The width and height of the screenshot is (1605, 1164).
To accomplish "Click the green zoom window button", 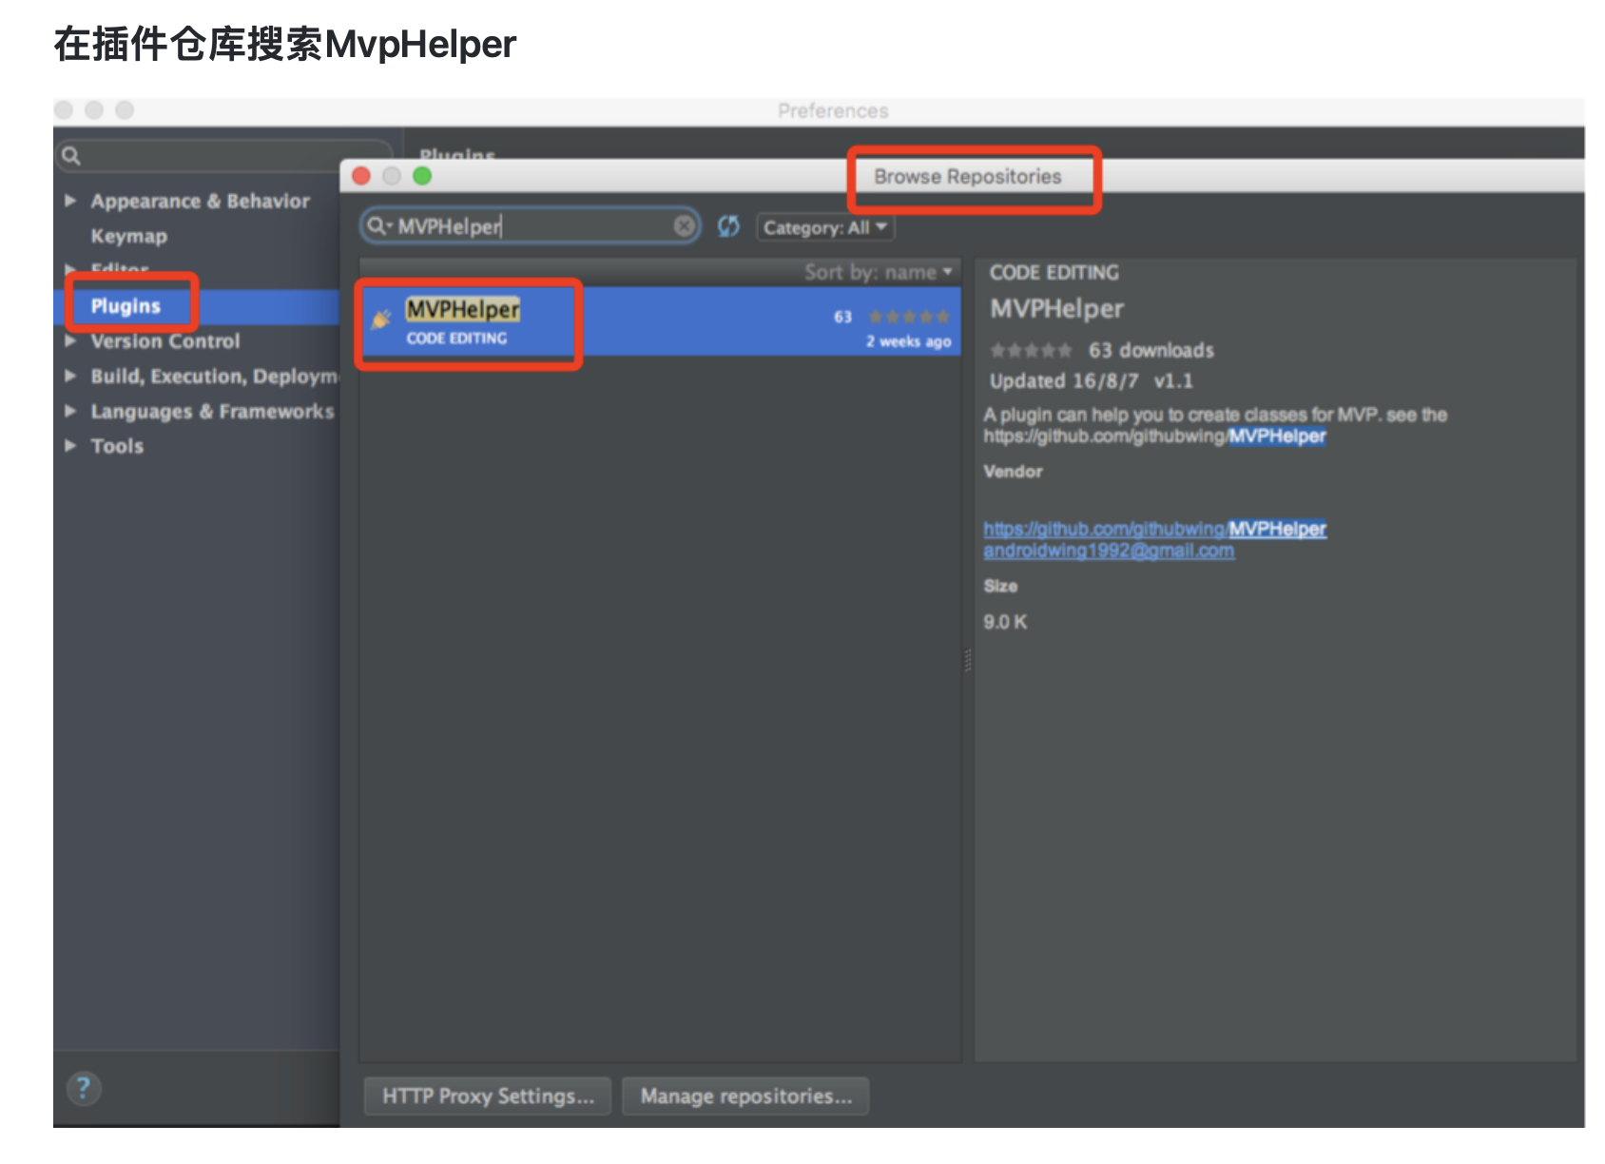I will [x=421, y=176].
